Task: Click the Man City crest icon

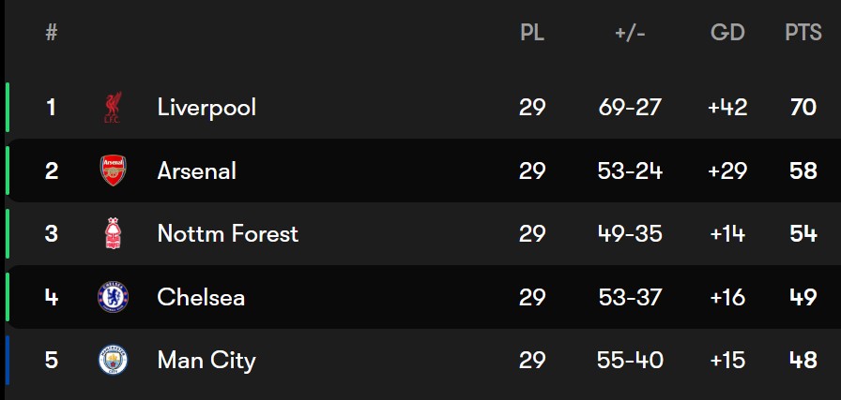Action: 114,360
